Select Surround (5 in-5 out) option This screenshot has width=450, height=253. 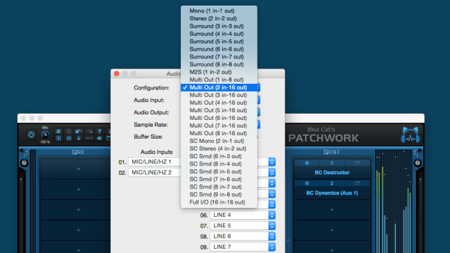click(x=219, y=42)
